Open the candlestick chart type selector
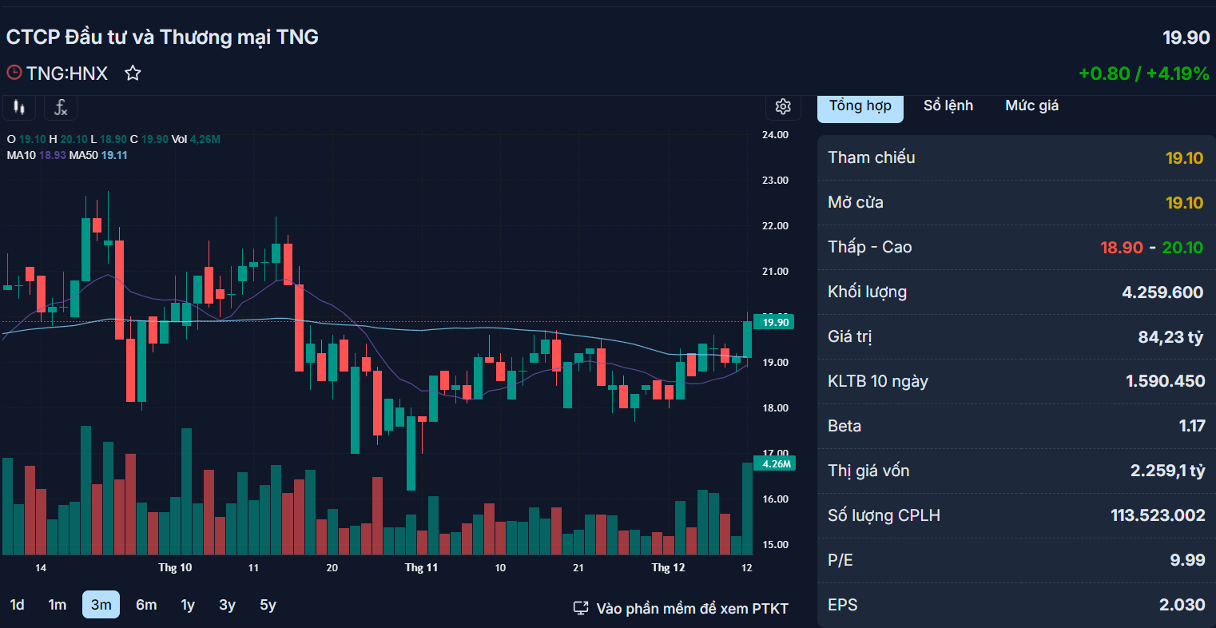This screenshot has width=1216, height=628. pyautogui.click(x=19, y=107)
